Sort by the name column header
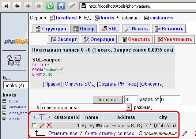This screenshot has width=196, height=139. [x=92, y=117]
